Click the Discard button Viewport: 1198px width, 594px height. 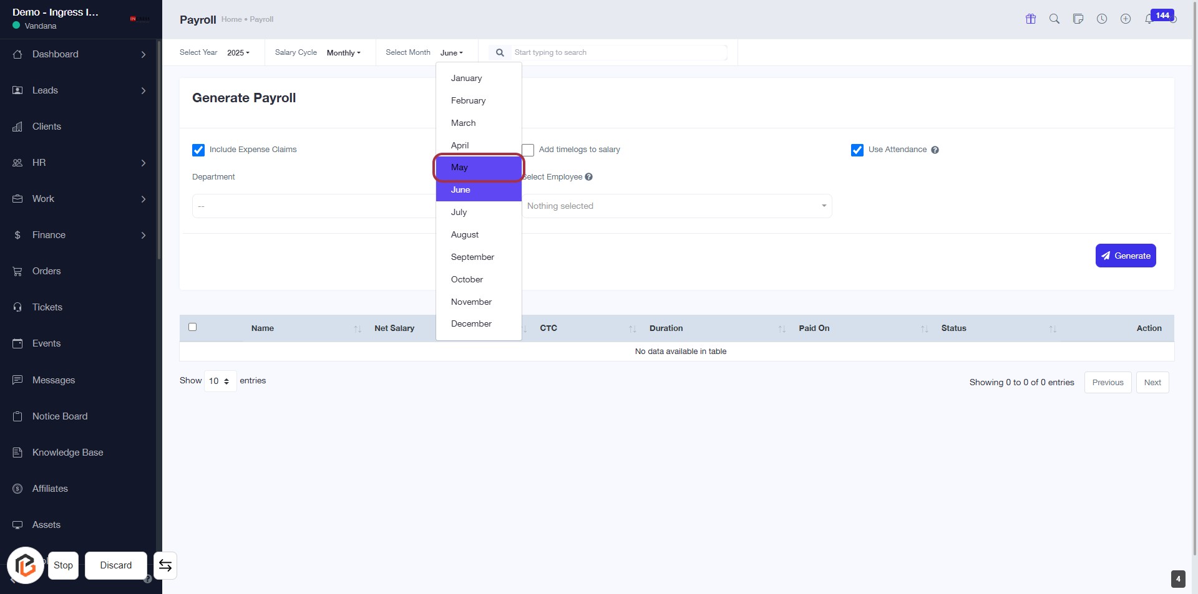[116, 565]
